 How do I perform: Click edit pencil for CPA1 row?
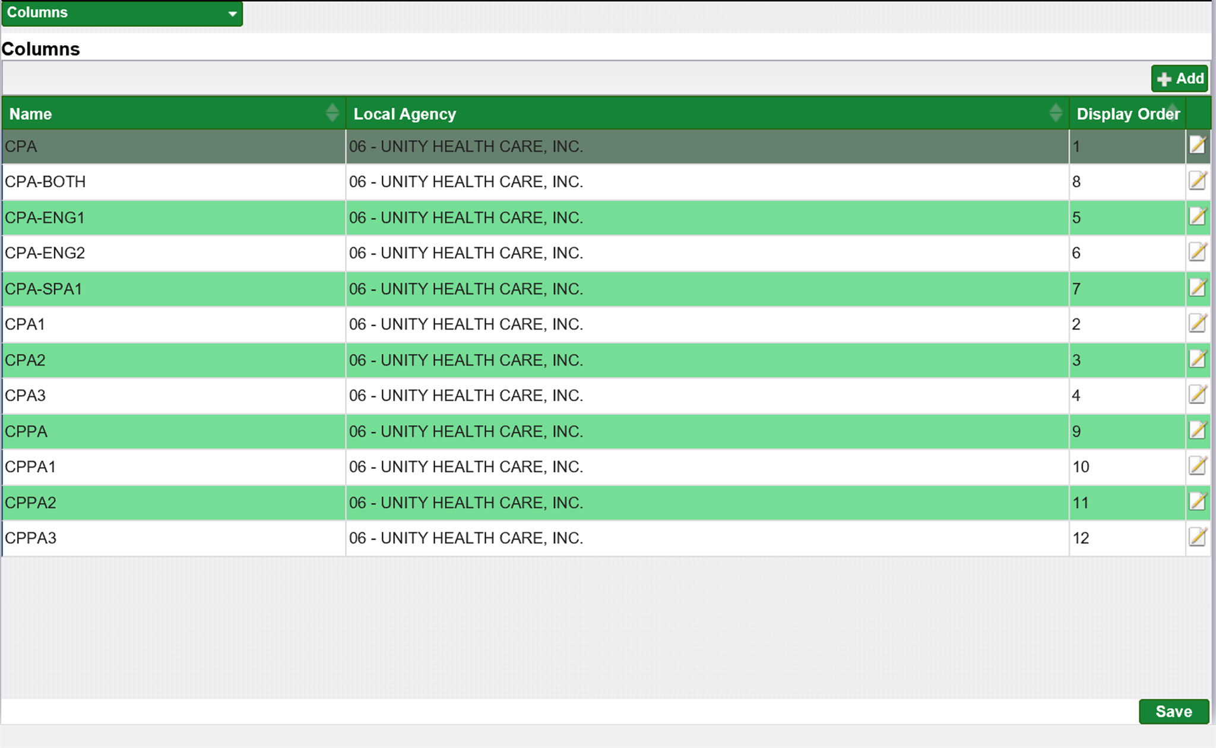(1197, 324)
